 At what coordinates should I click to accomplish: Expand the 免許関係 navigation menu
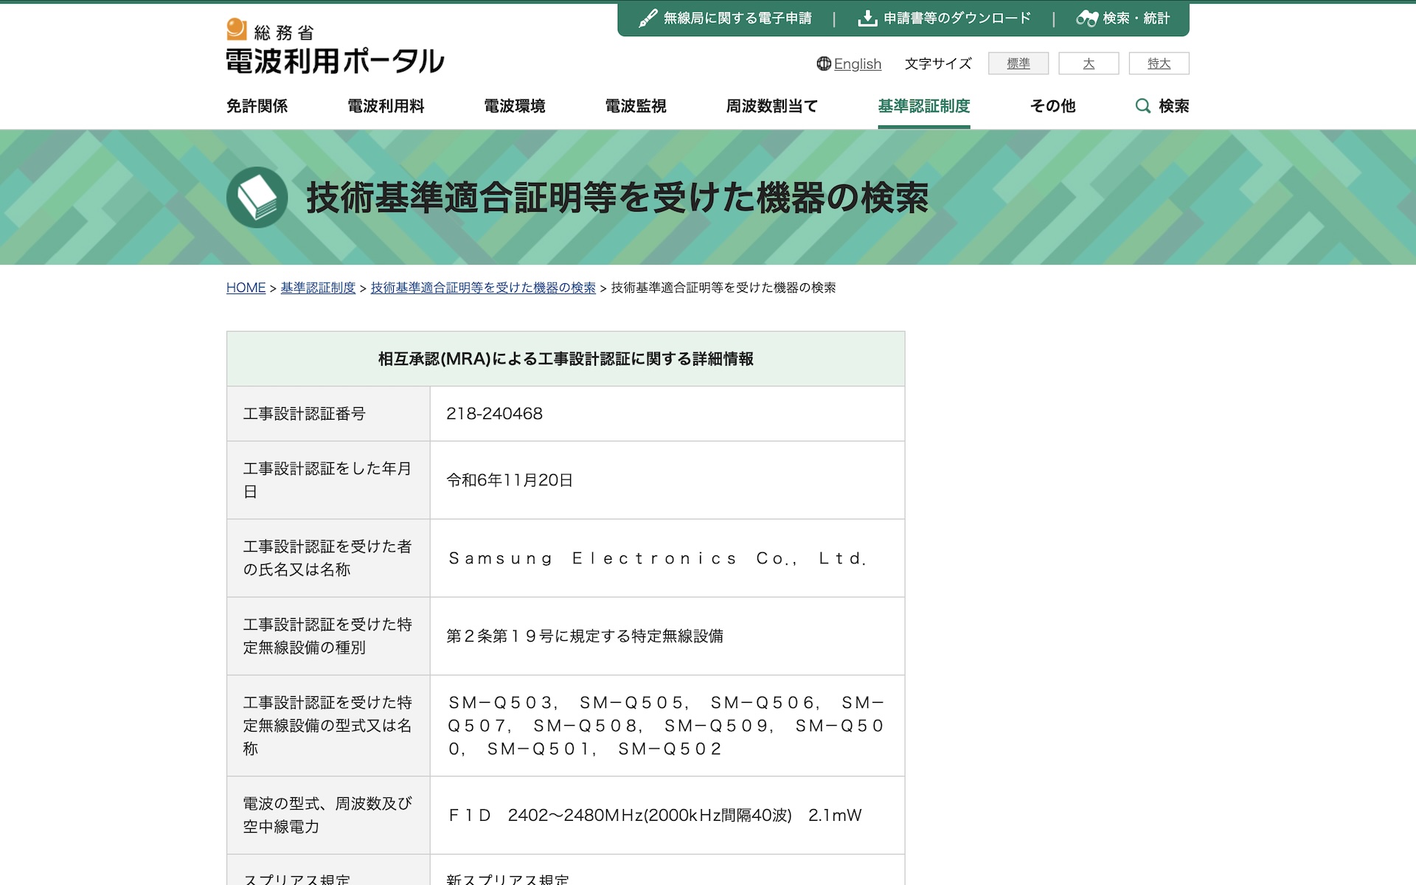point(257,106)
